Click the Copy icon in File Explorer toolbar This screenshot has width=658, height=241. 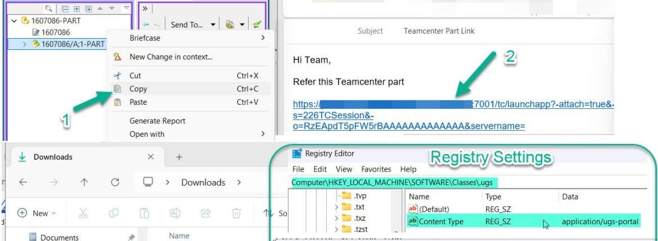click(x=114, y=213)
